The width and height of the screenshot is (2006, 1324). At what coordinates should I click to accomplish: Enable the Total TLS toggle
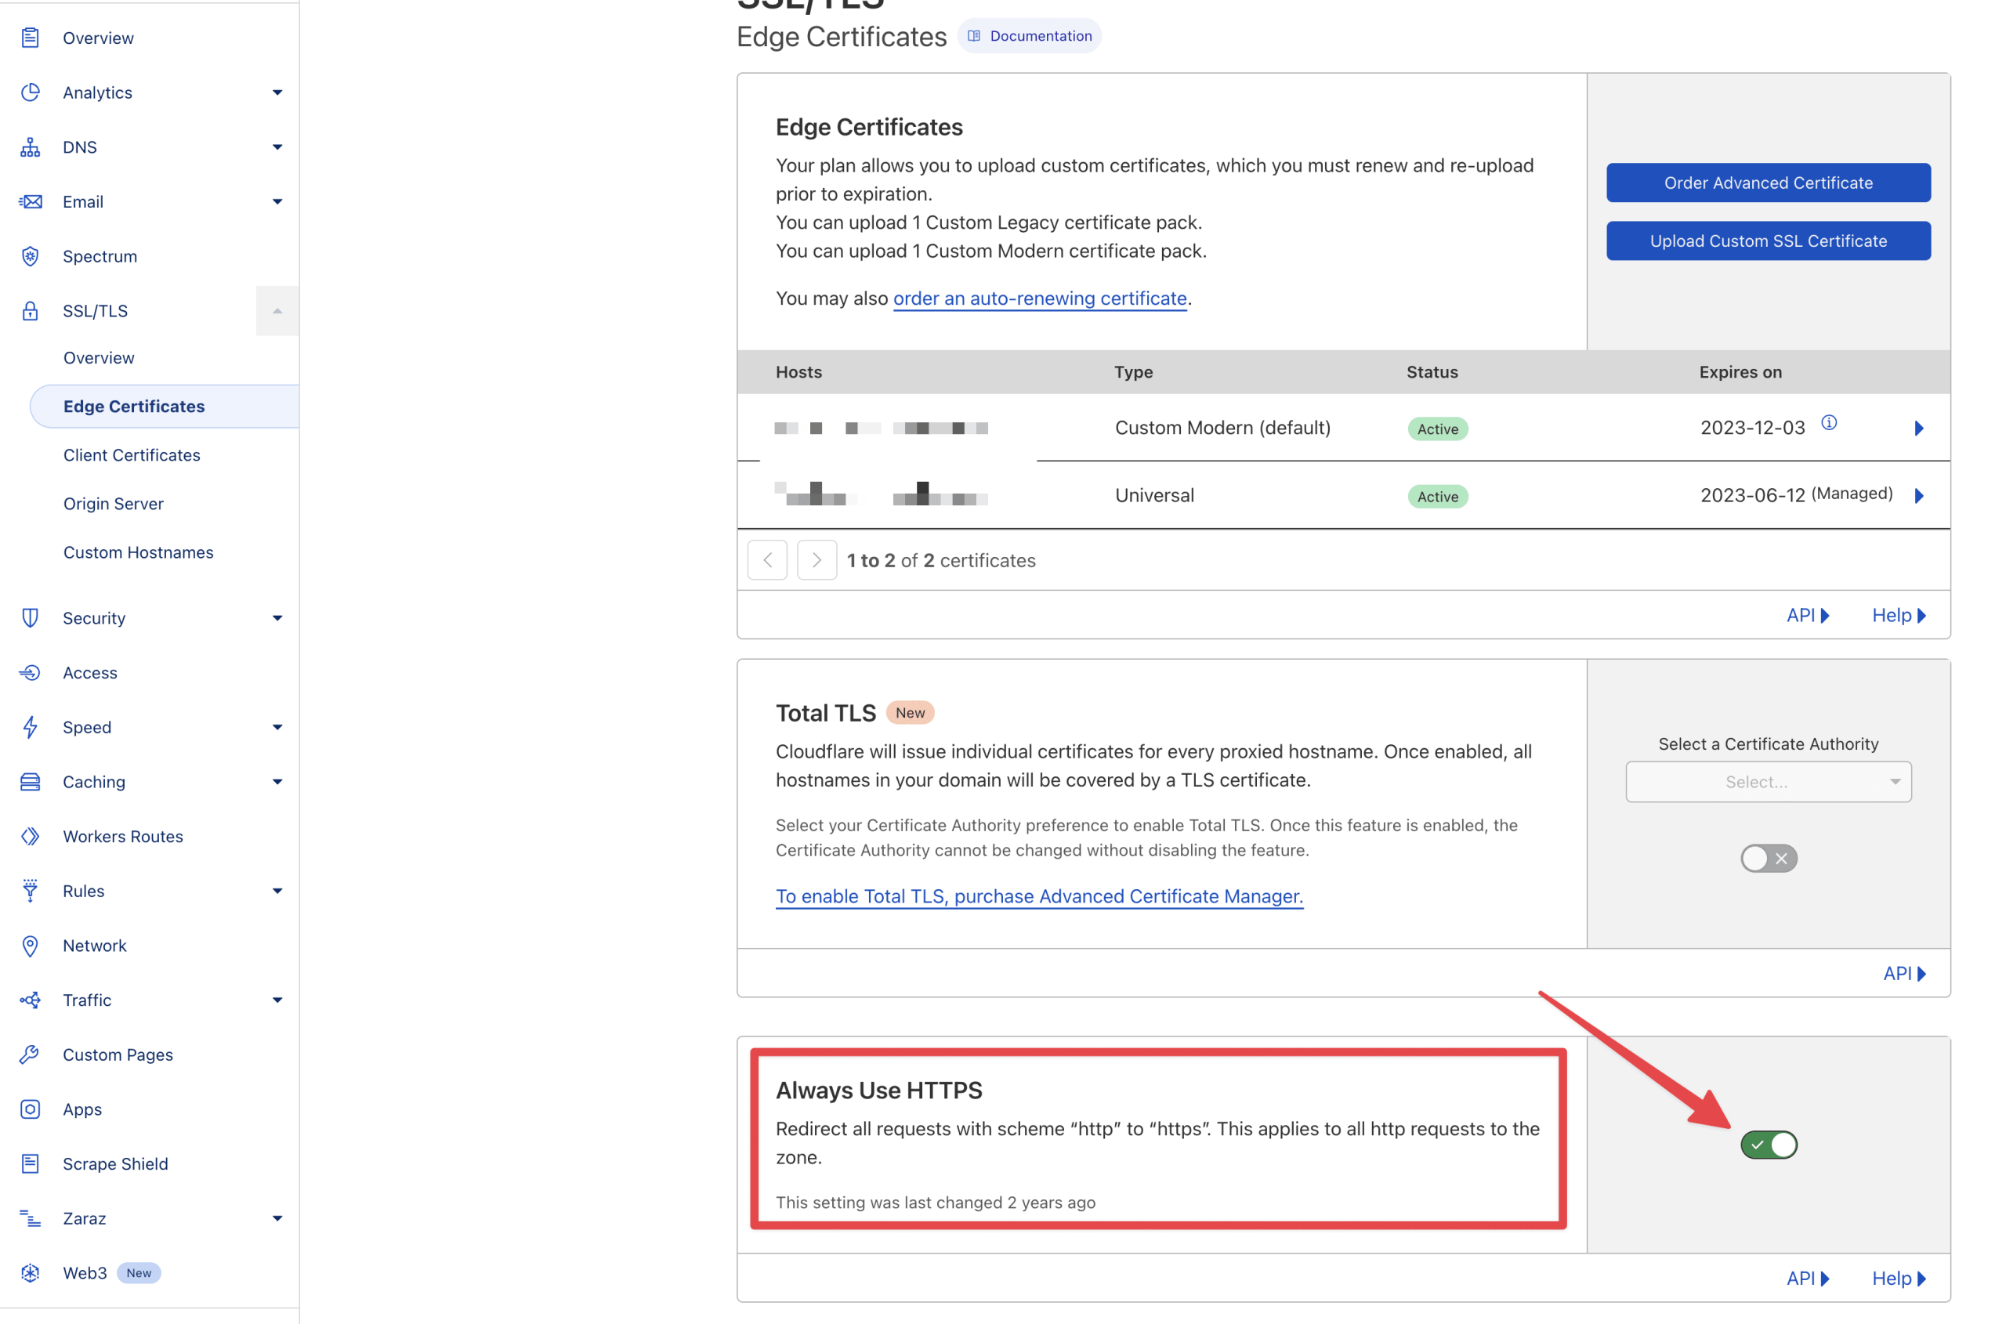pyautogui.click(x=1769, y=859)
